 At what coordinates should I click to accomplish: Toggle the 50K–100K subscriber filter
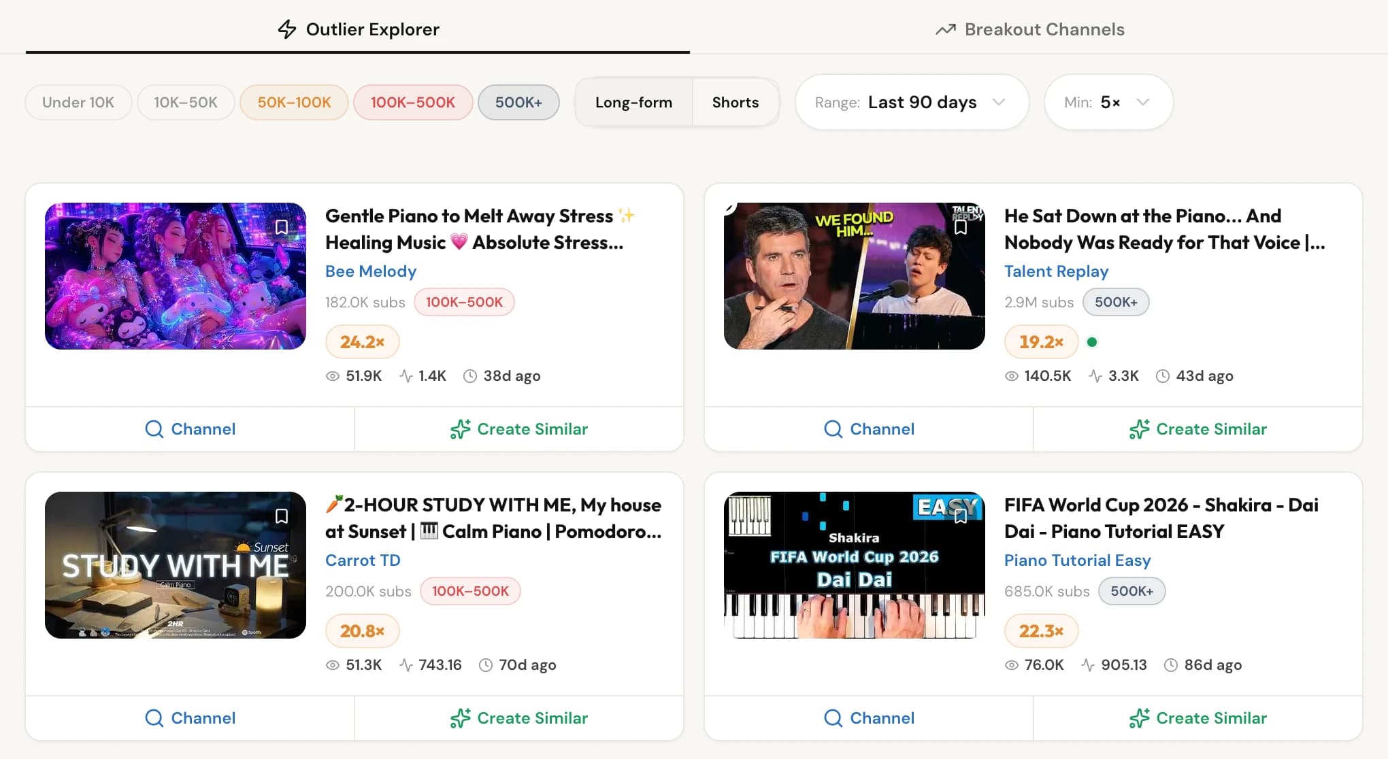pos(294,102)
